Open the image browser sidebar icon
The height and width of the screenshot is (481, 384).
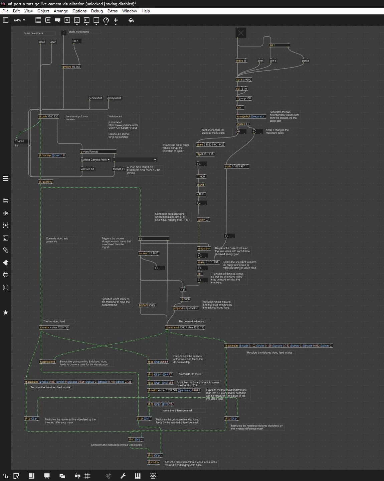[6, 238]
